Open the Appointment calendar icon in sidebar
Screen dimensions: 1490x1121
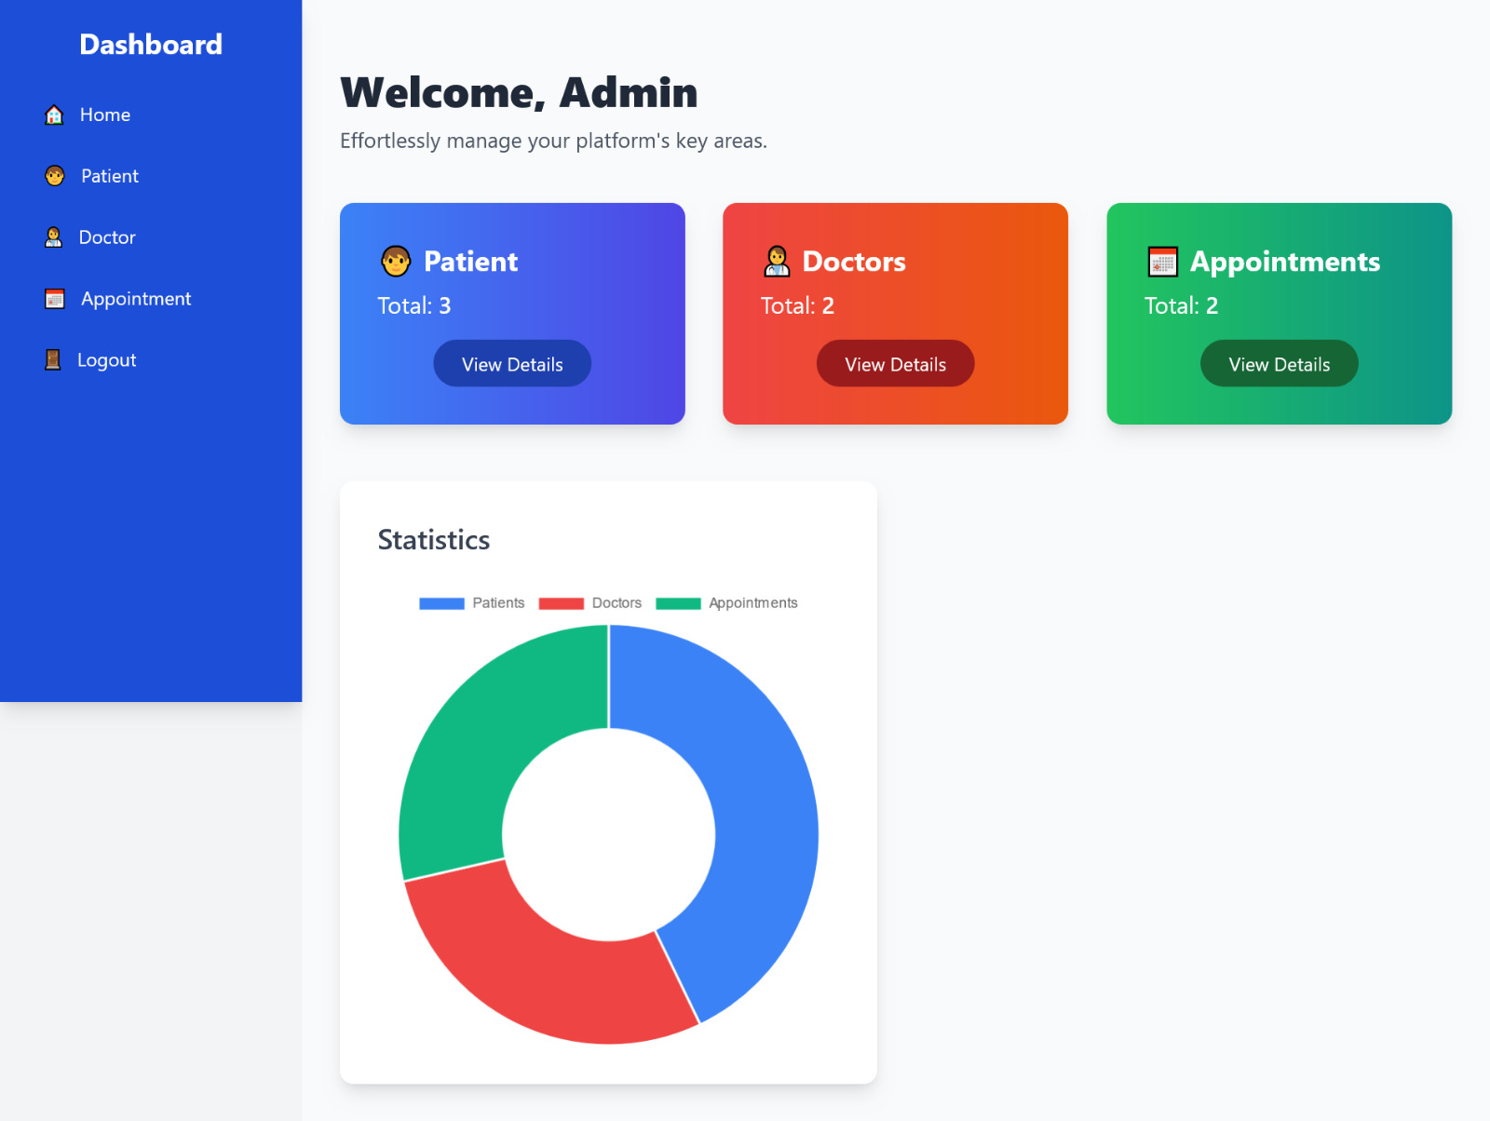(54, 298)
